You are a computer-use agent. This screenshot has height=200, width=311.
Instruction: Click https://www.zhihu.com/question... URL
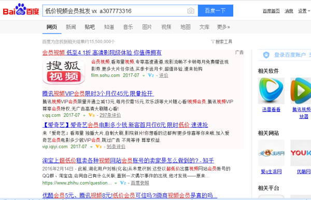(x=77, y=183)
